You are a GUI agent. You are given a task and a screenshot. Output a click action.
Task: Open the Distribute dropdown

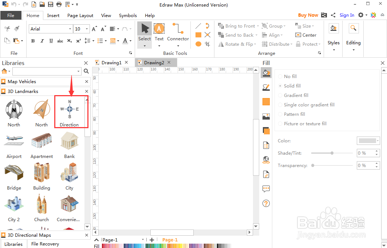(x=277, y=44)
